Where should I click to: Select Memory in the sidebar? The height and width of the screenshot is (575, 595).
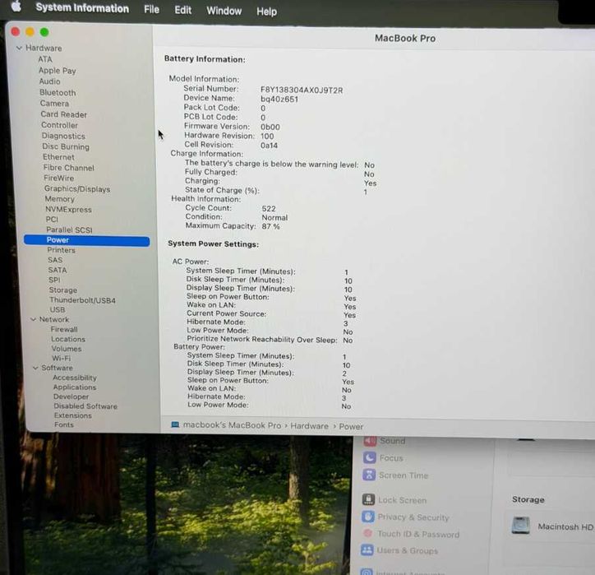tap(59, 198)
